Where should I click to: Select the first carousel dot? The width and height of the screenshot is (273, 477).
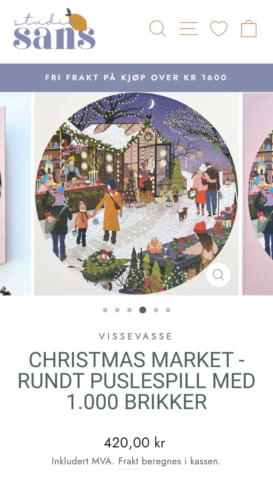105,310
